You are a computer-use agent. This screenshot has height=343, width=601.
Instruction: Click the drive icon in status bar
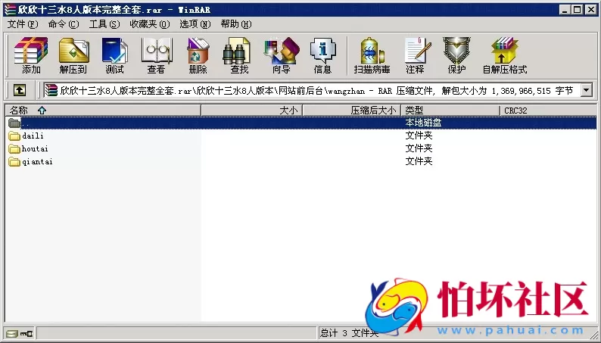click(x=11, y=334)
